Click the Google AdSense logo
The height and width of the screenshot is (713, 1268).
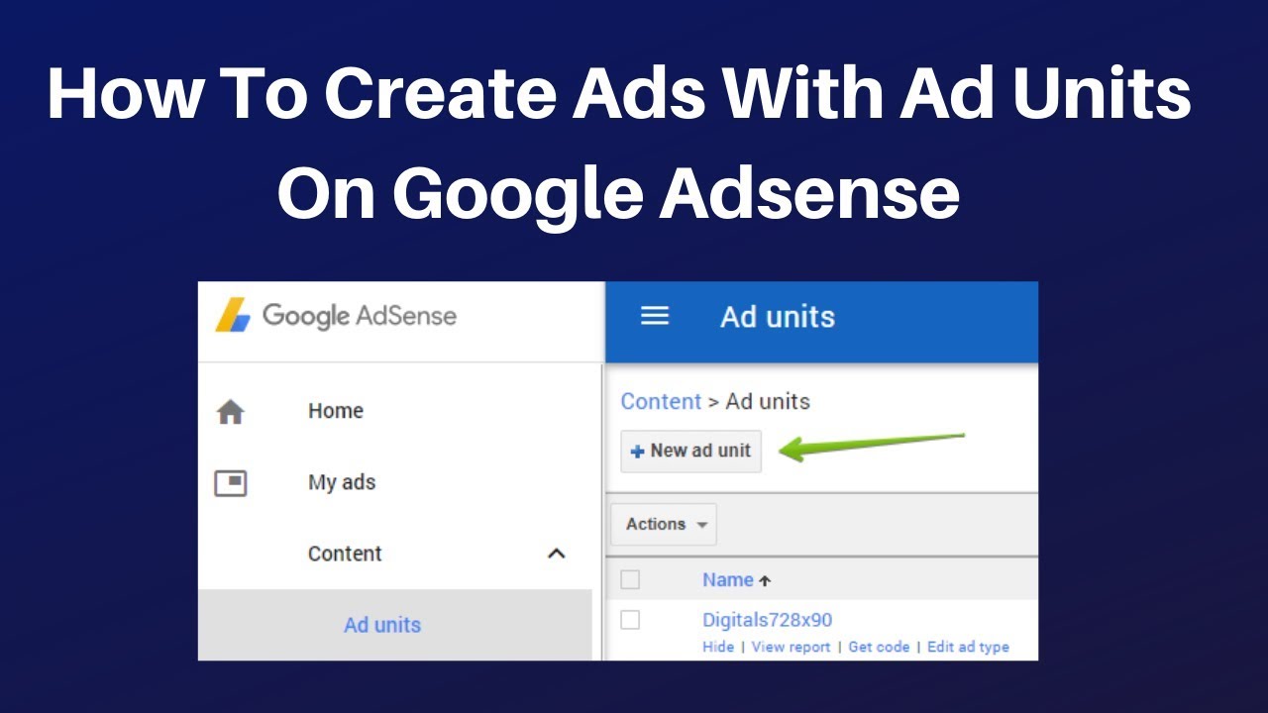point(336,316)
